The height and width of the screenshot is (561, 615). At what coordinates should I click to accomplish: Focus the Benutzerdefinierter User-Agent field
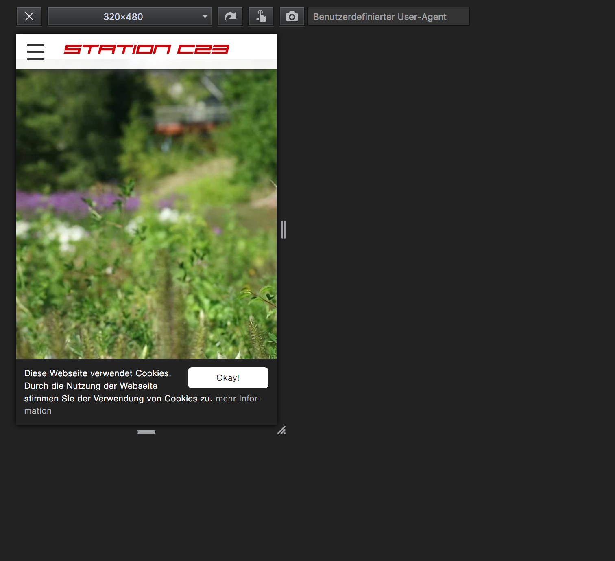[389, 17]
